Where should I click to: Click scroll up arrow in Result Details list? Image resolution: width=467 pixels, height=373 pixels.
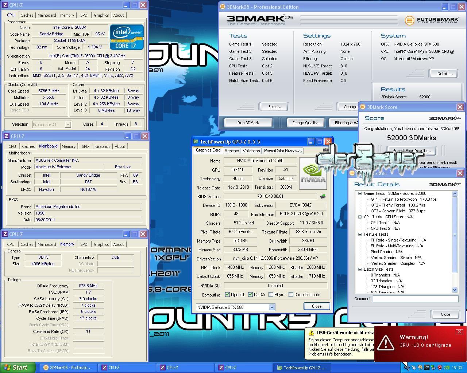point(455,193)
